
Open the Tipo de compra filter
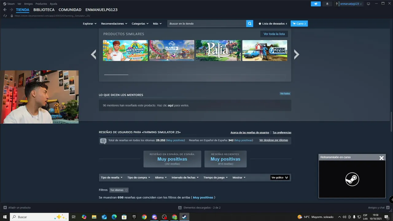coord(139,177)
